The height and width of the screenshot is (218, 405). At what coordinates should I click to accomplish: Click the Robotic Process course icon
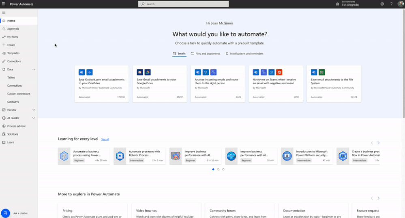120,156
